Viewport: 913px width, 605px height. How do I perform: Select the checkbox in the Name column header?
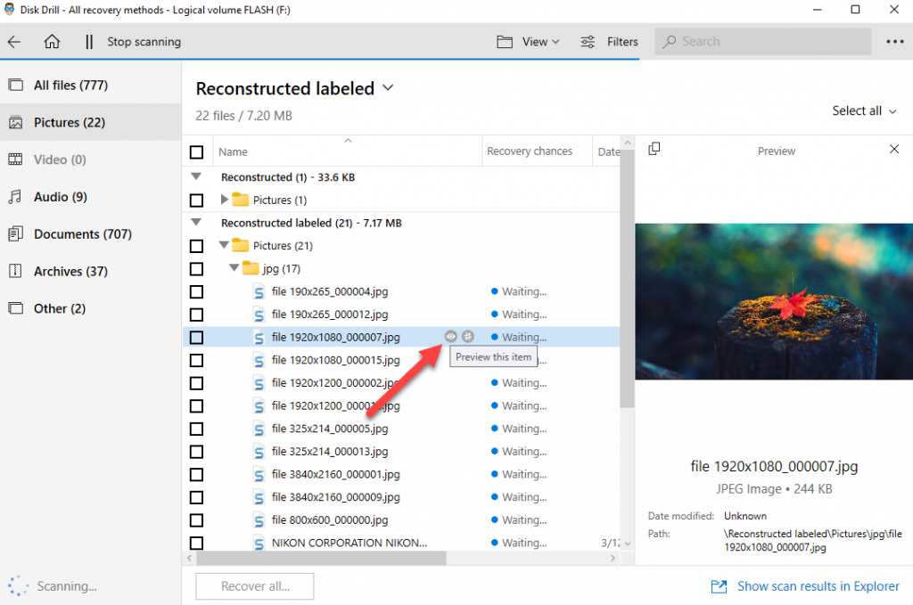click(x=196, y=151)
